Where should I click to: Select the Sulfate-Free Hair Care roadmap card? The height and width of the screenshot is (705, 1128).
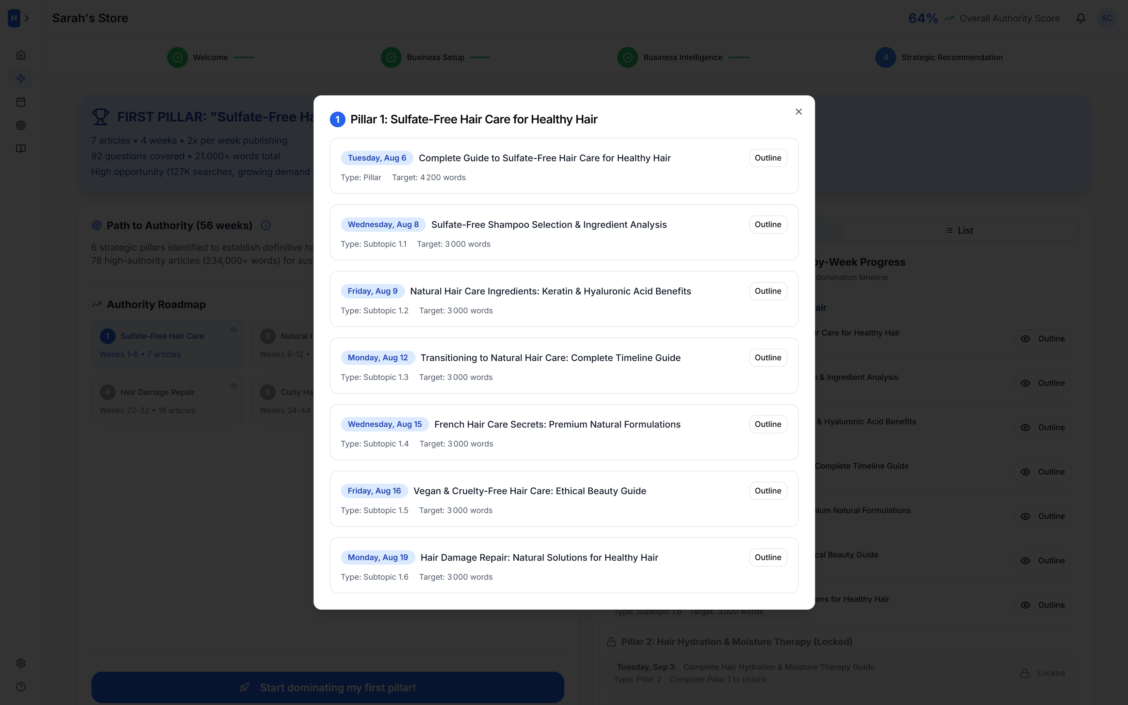tap(167, 344)
